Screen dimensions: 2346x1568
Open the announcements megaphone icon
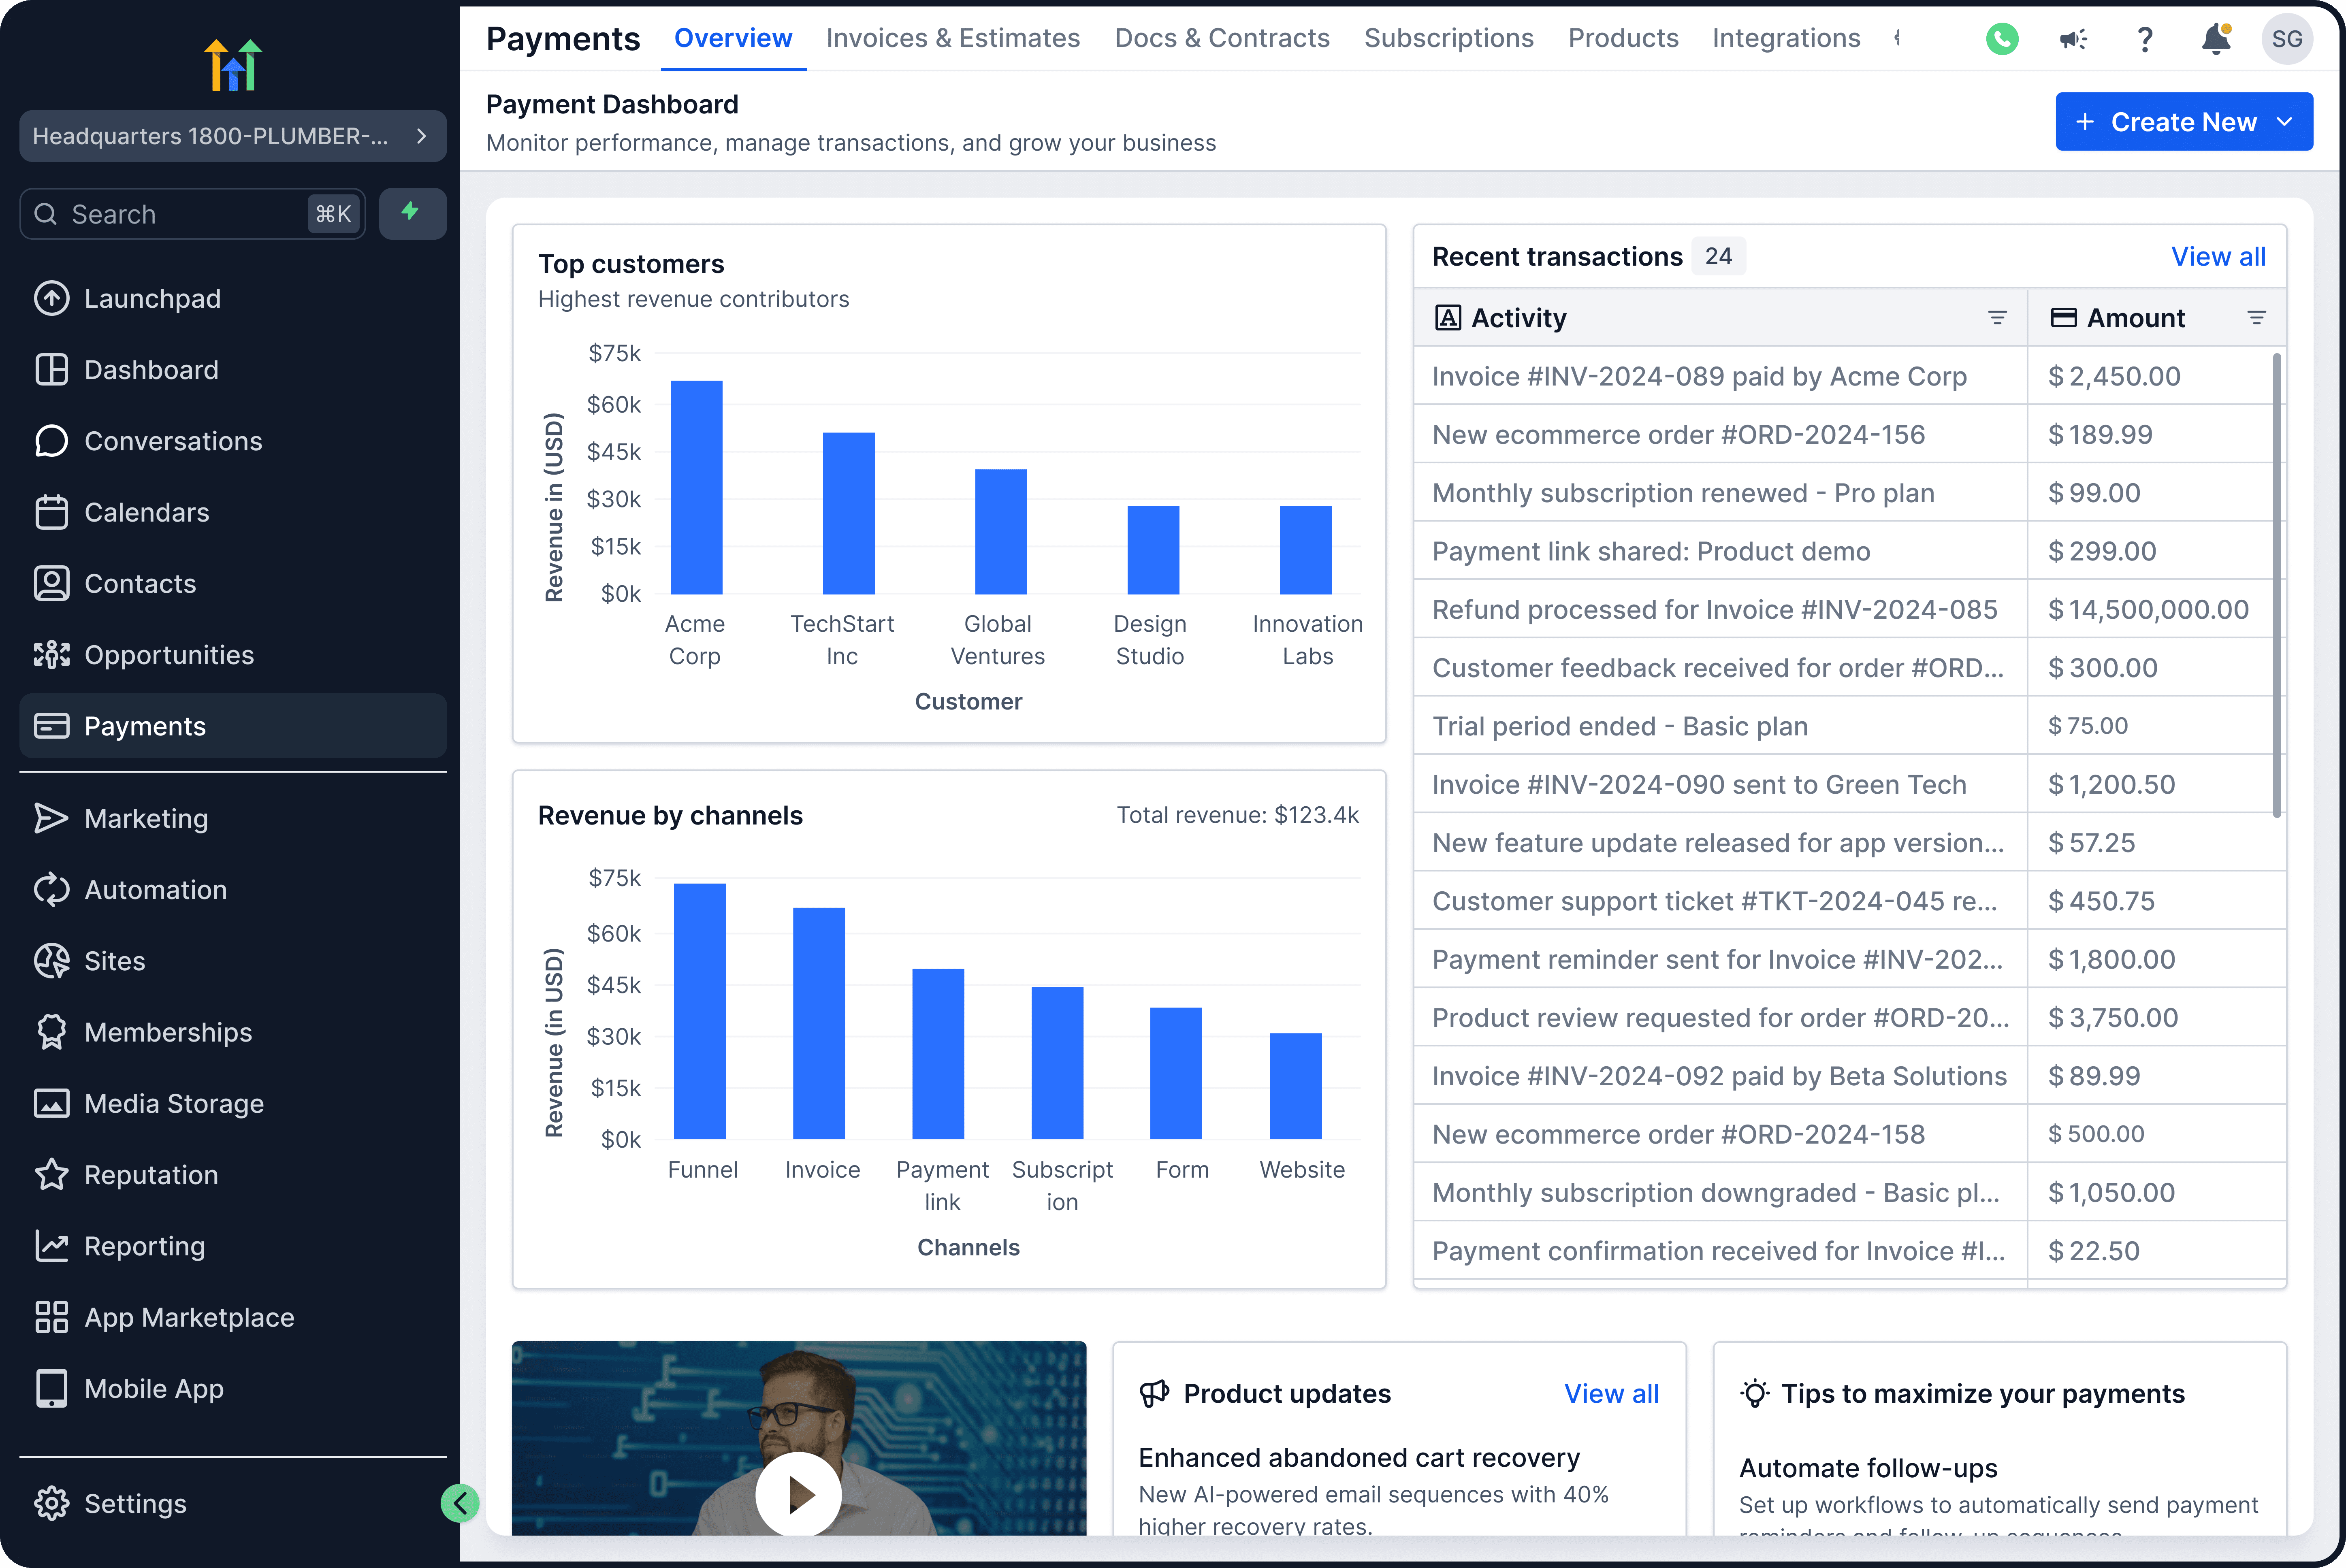[x=2073, y=39]
